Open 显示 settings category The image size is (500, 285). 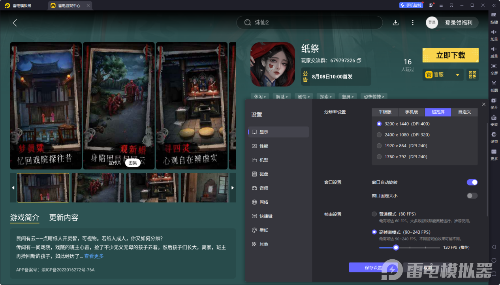pos(279,132)
